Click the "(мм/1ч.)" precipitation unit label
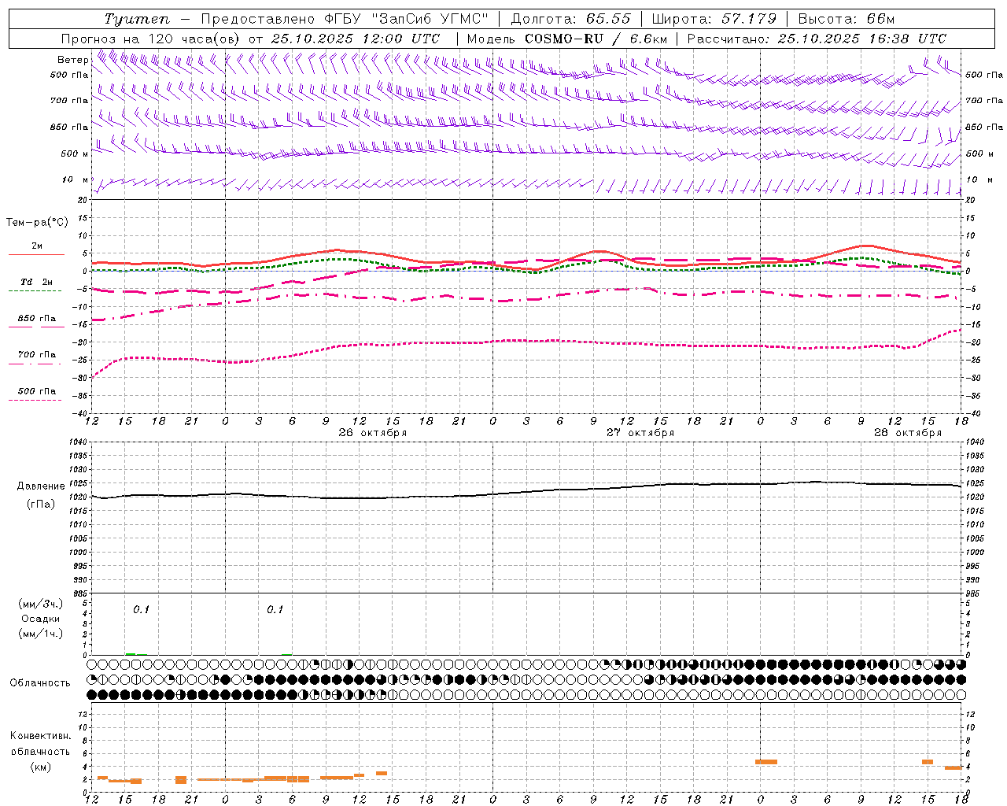Image resolution: width=1007 pixels, height=806 pixels. [x=41, y=634]
